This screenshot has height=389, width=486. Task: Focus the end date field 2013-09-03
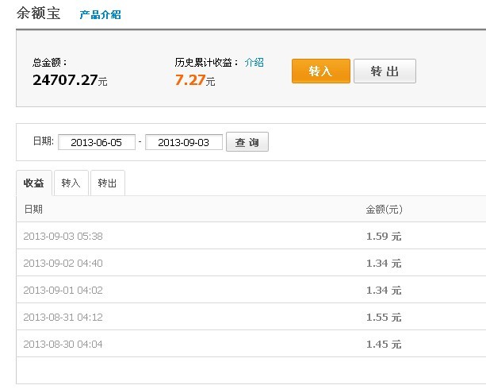tap(183, 142)
